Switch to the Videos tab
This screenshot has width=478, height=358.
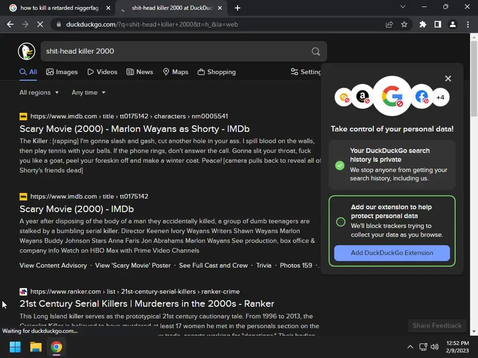[x=102, y=72]
